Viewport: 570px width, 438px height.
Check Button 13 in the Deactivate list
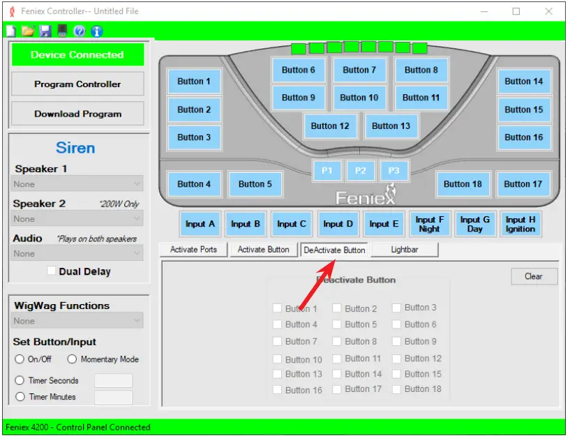pyautogui.click(x=278, y=374)
